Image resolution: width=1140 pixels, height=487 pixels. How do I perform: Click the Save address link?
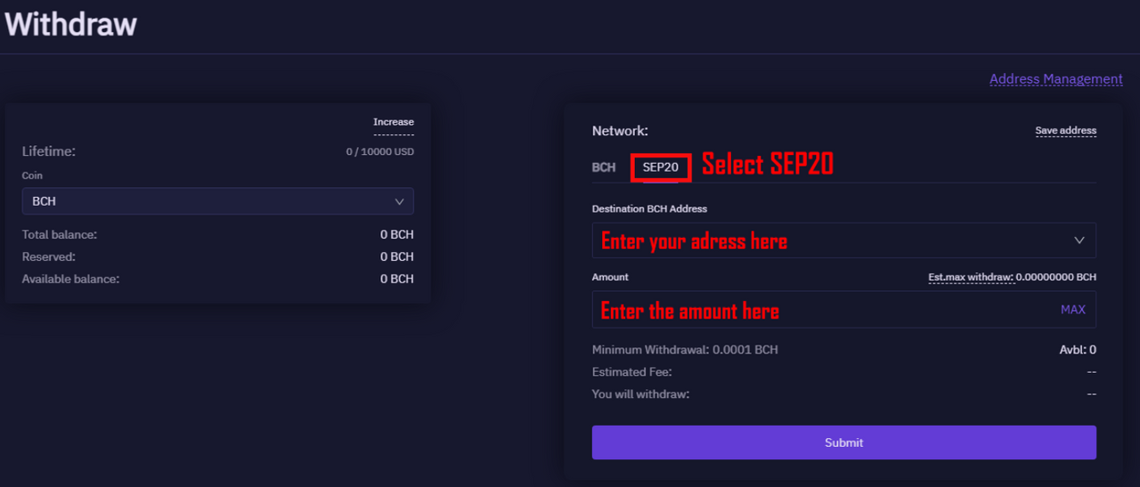point(1065,131)
